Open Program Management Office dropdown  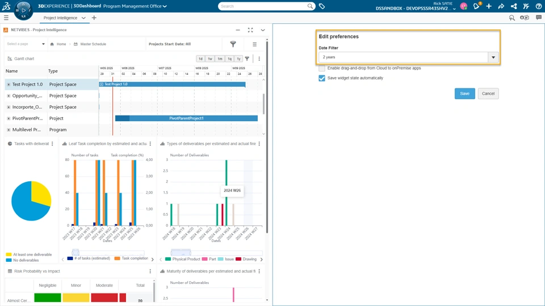click(x=165, y=6)
